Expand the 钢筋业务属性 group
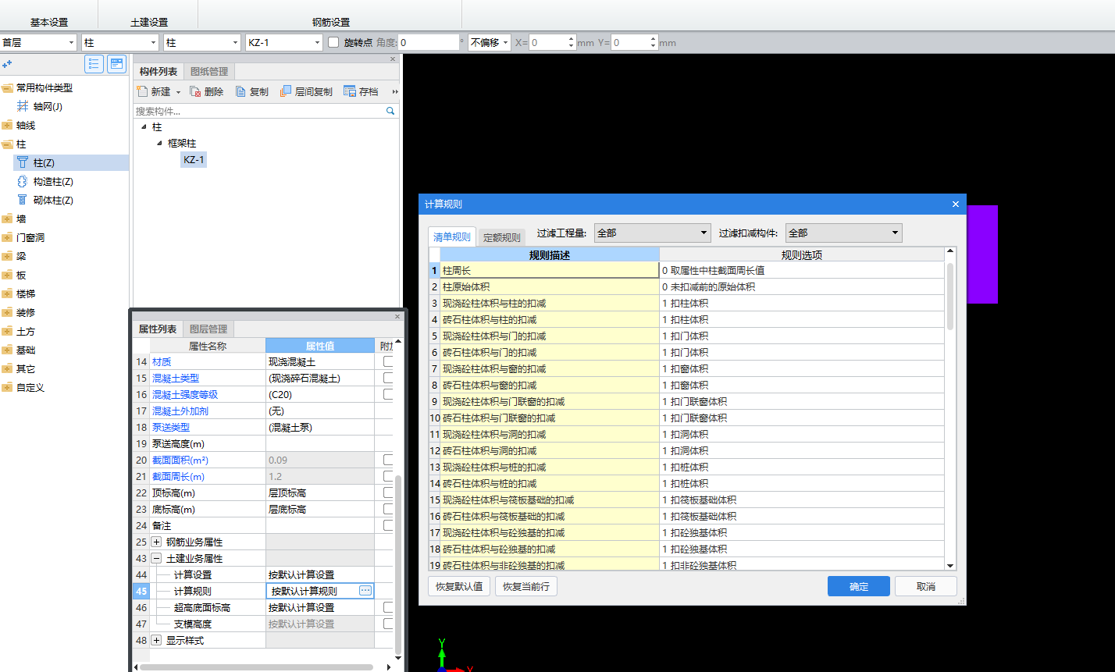The image size is (1115, 672). pos(156,542)
